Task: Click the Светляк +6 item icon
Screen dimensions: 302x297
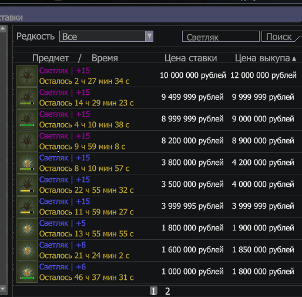Action: pos(27,272)
